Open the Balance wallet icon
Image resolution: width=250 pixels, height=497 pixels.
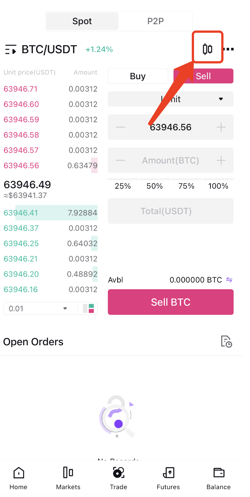point(219,473)
